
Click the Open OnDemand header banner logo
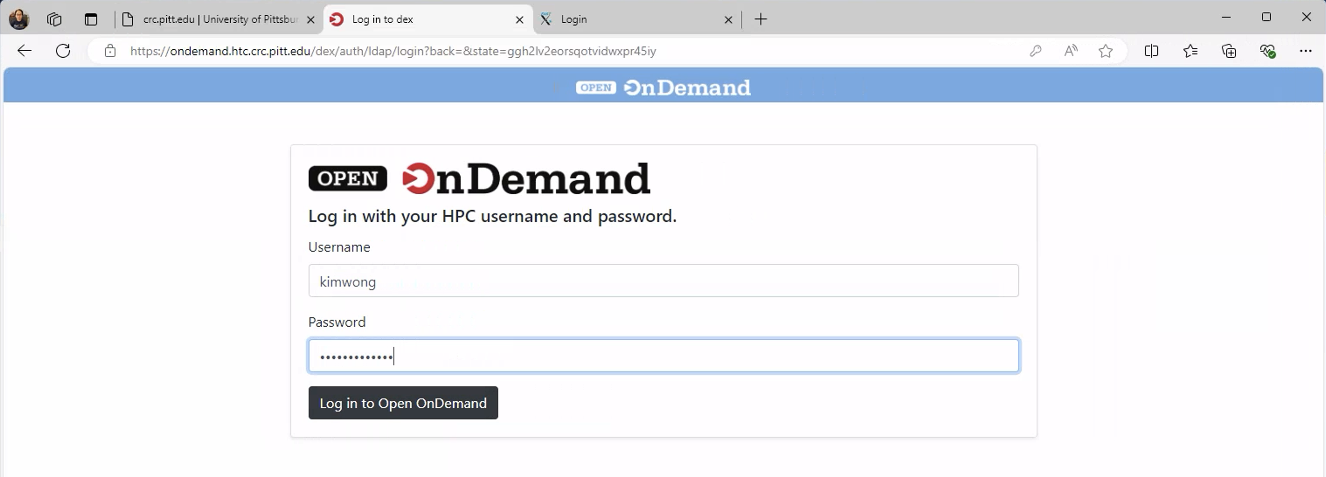point(663,87)
